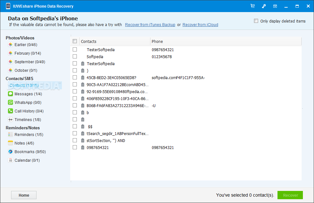Click the yellow Notes icon
The image size is (314, 203).
click(10, 143)
